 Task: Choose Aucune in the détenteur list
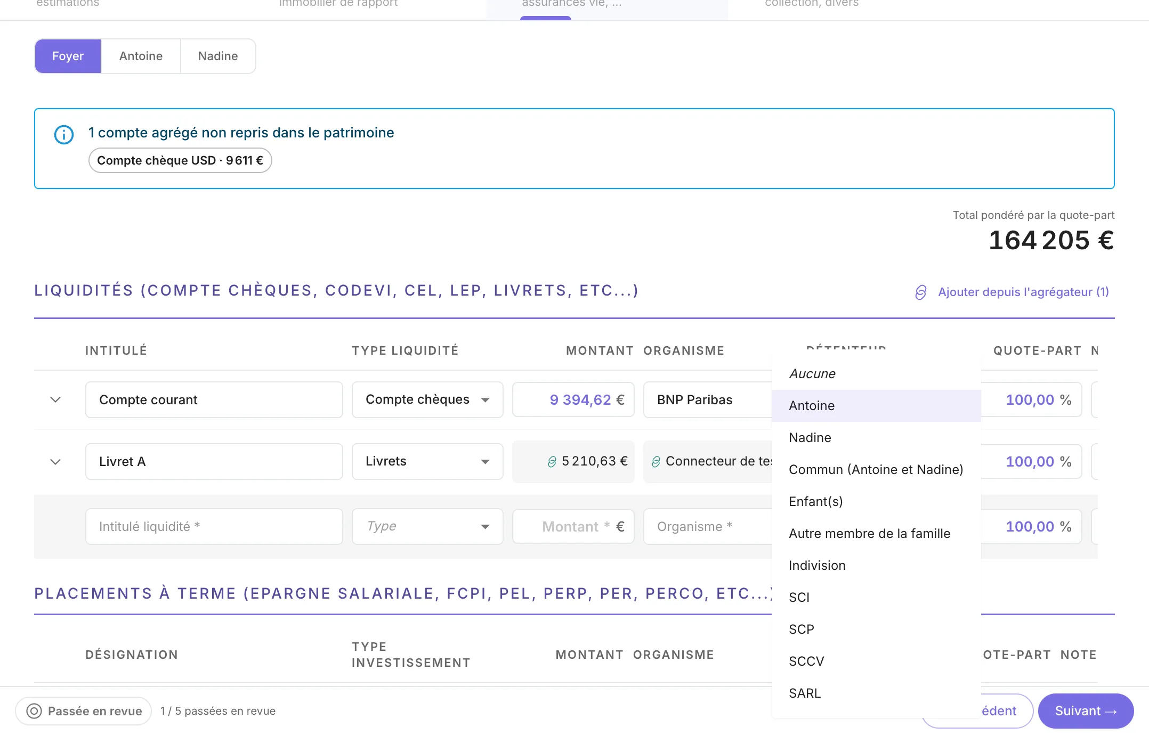(876, 374)
